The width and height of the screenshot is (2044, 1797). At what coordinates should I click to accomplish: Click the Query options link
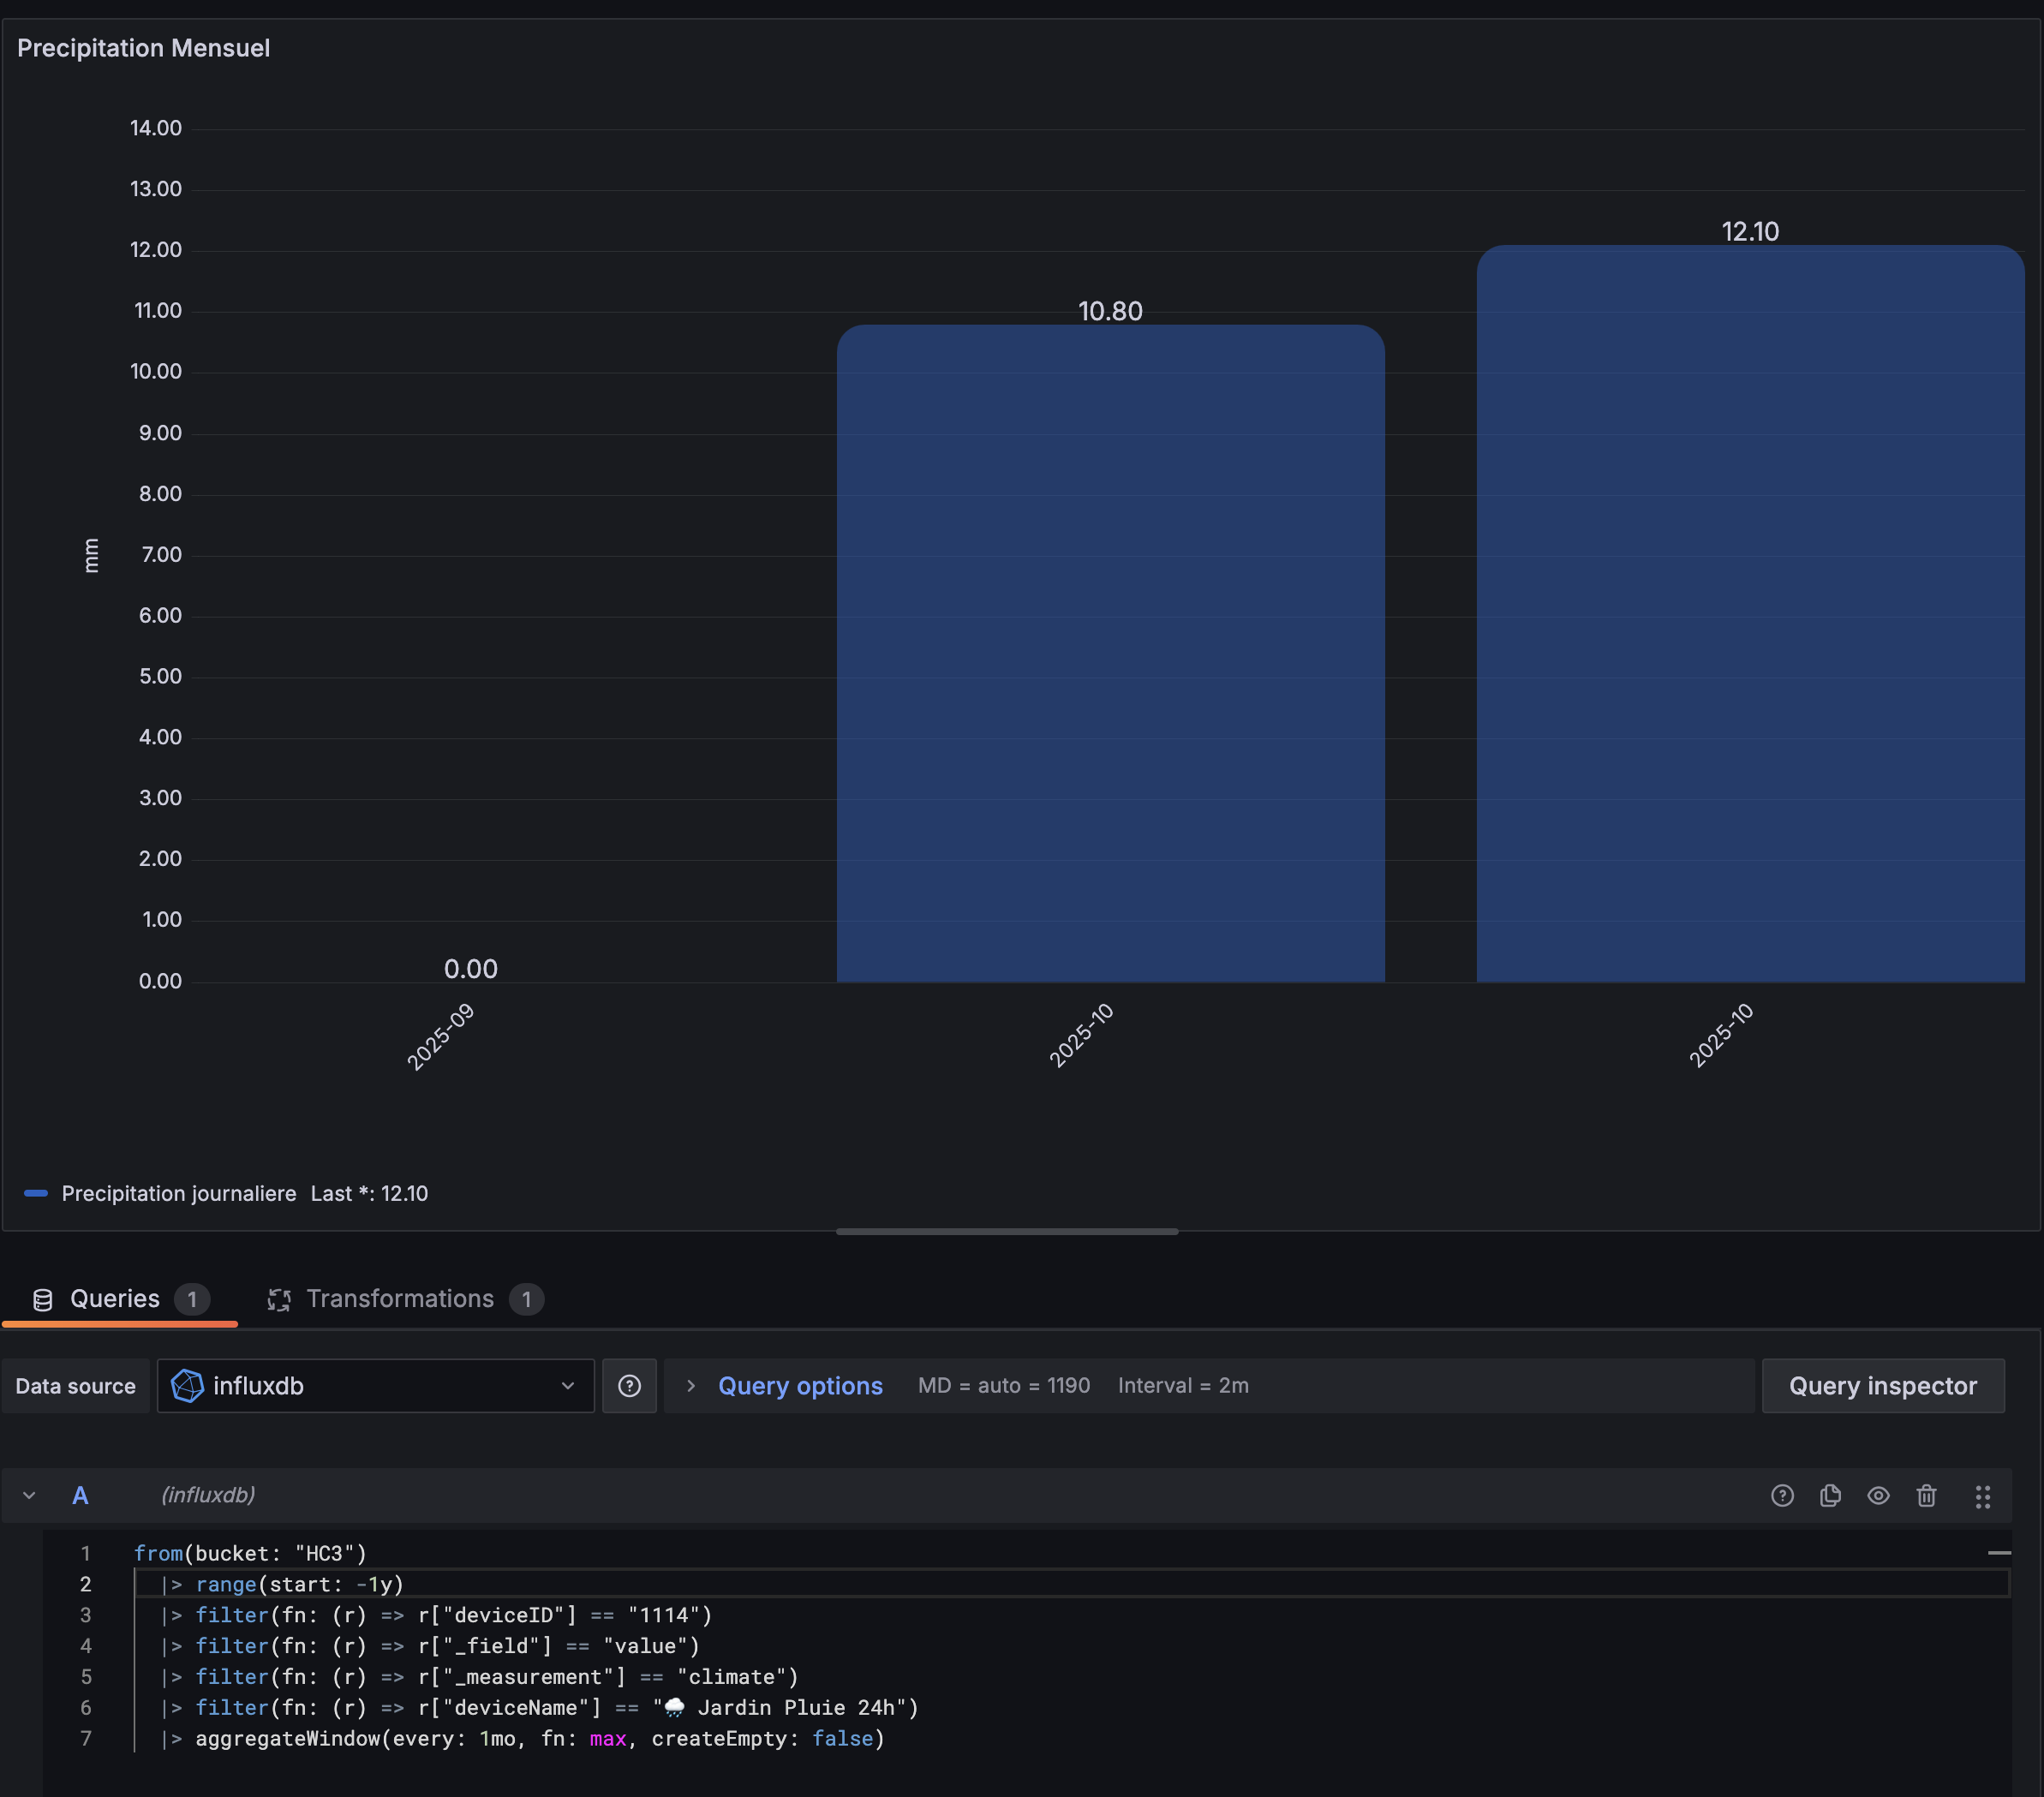[x=800, y=1385]
